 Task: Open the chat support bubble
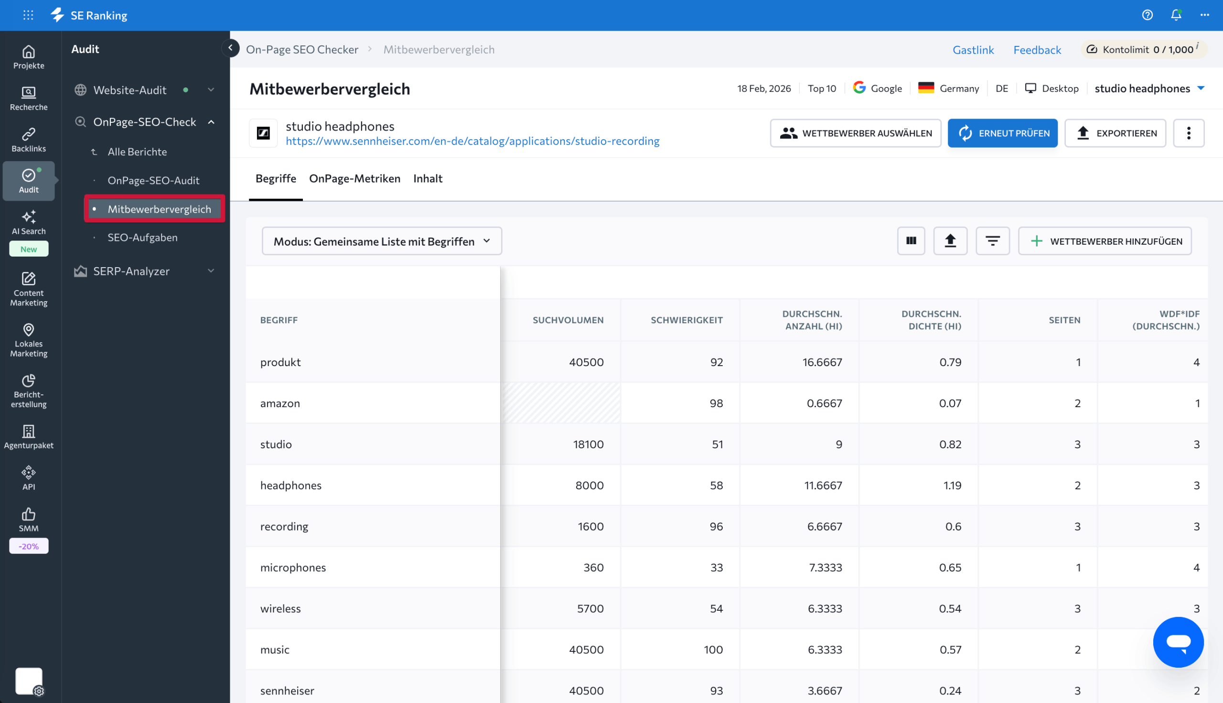pos(1178,642)
